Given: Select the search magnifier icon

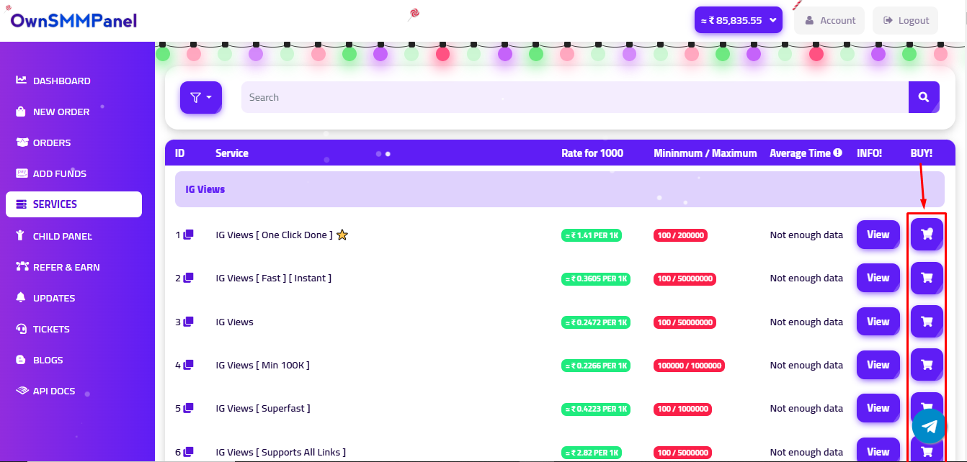Looking at the screenshot, I should click(924, 96).
